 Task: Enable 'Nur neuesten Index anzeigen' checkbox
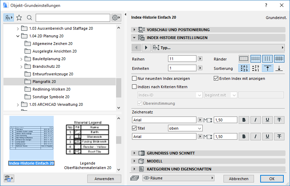pos(134,78)
